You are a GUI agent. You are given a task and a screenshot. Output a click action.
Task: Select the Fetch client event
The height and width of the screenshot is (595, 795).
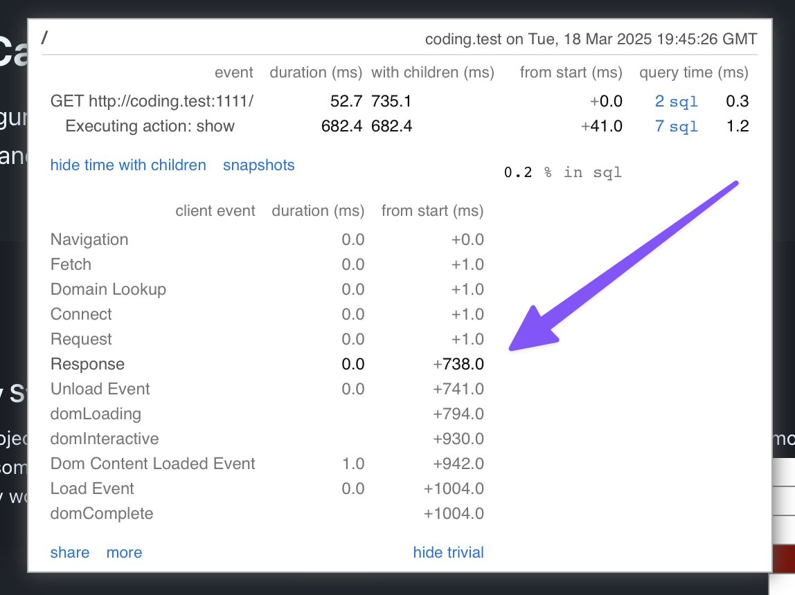coord(267,264)
